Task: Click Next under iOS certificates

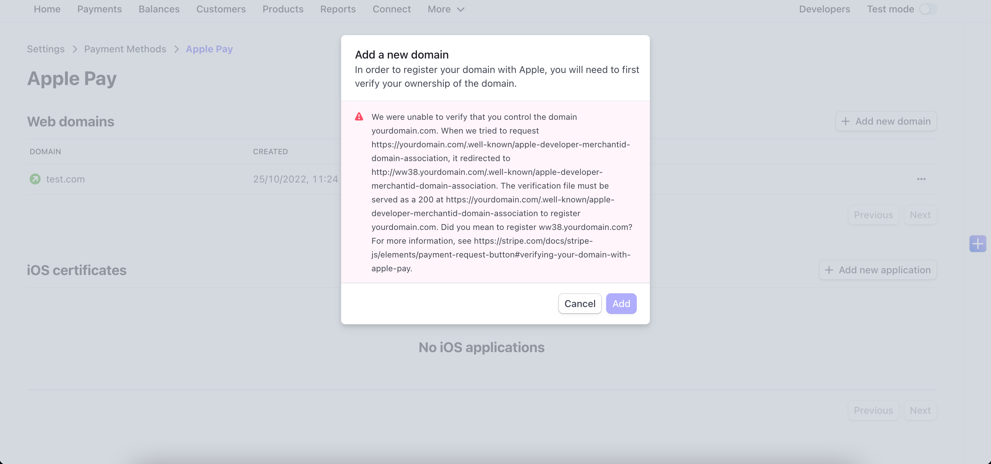Action: click(920, 410)
